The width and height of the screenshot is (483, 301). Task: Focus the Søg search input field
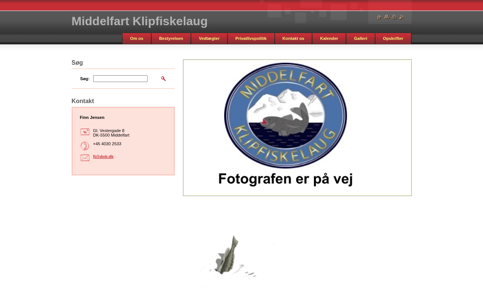tap(120, 79)
